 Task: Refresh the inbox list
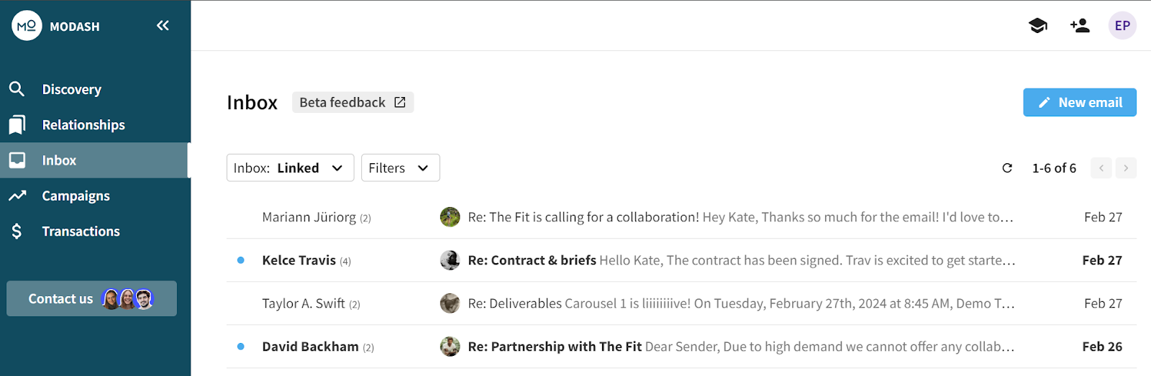[1007, 168]
